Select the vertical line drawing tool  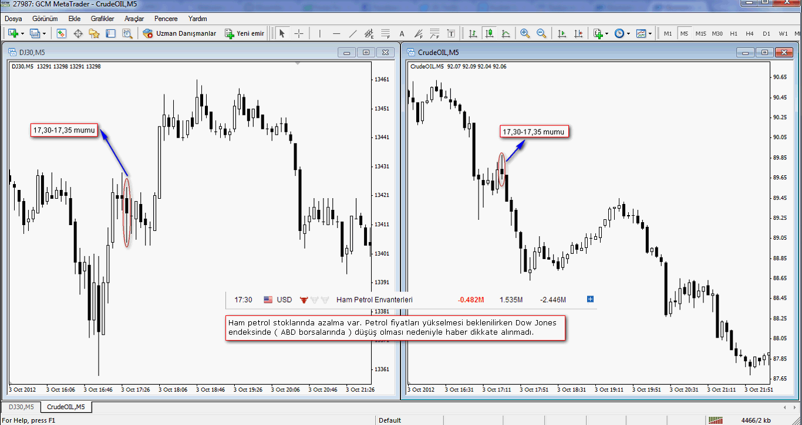click(320, 33)
